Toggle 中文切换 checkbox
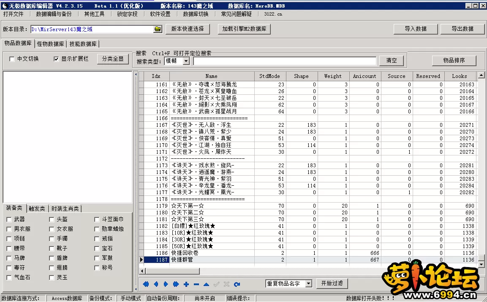Screen dimensions: 487x302 (12, 59)
